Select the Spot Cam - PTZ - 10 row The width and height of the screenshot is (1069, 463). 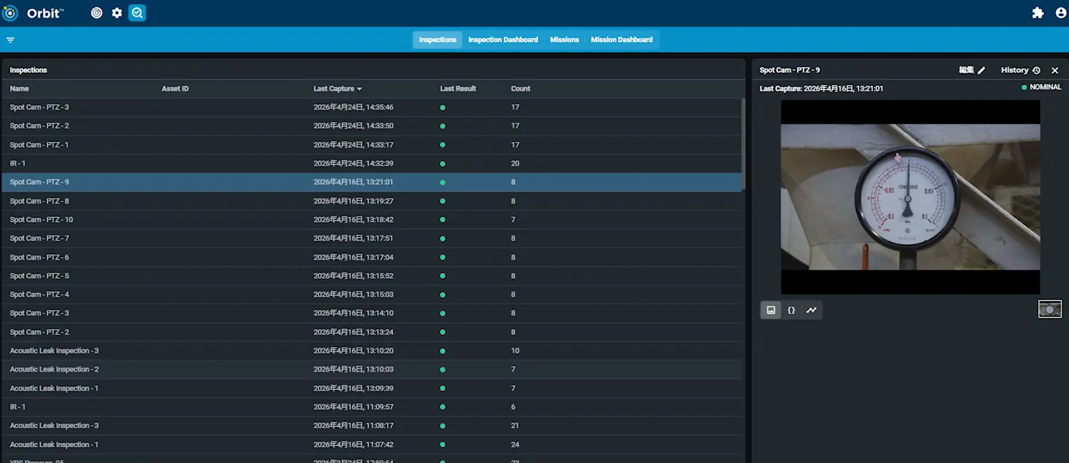click(372, 220)
